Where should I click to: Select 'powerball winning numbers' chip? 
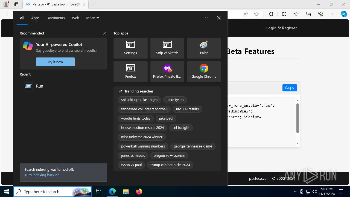[x=143, y=146]
